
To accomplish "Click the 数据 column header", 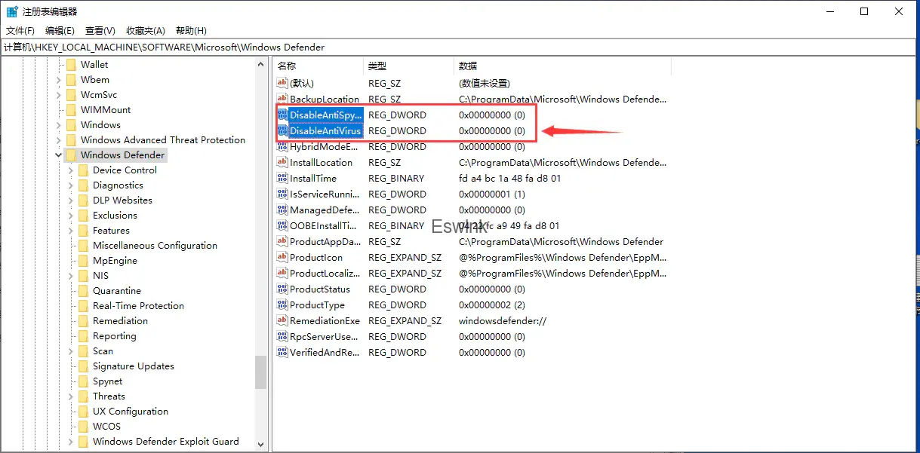I will click(468, 66).
